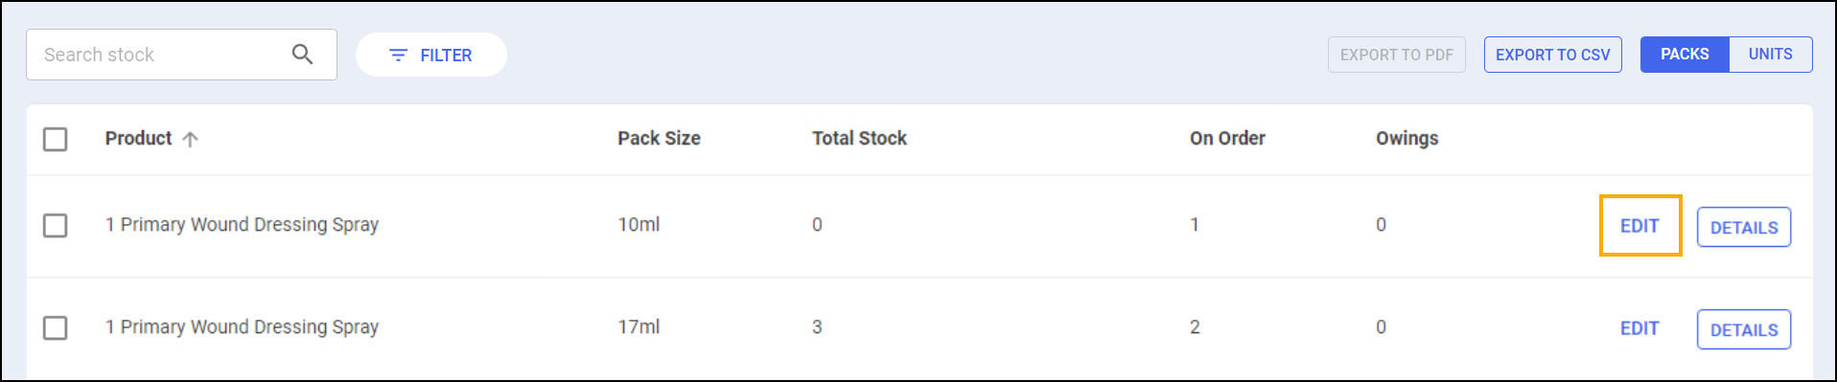Sort by On Order column

click(1227, 139)
